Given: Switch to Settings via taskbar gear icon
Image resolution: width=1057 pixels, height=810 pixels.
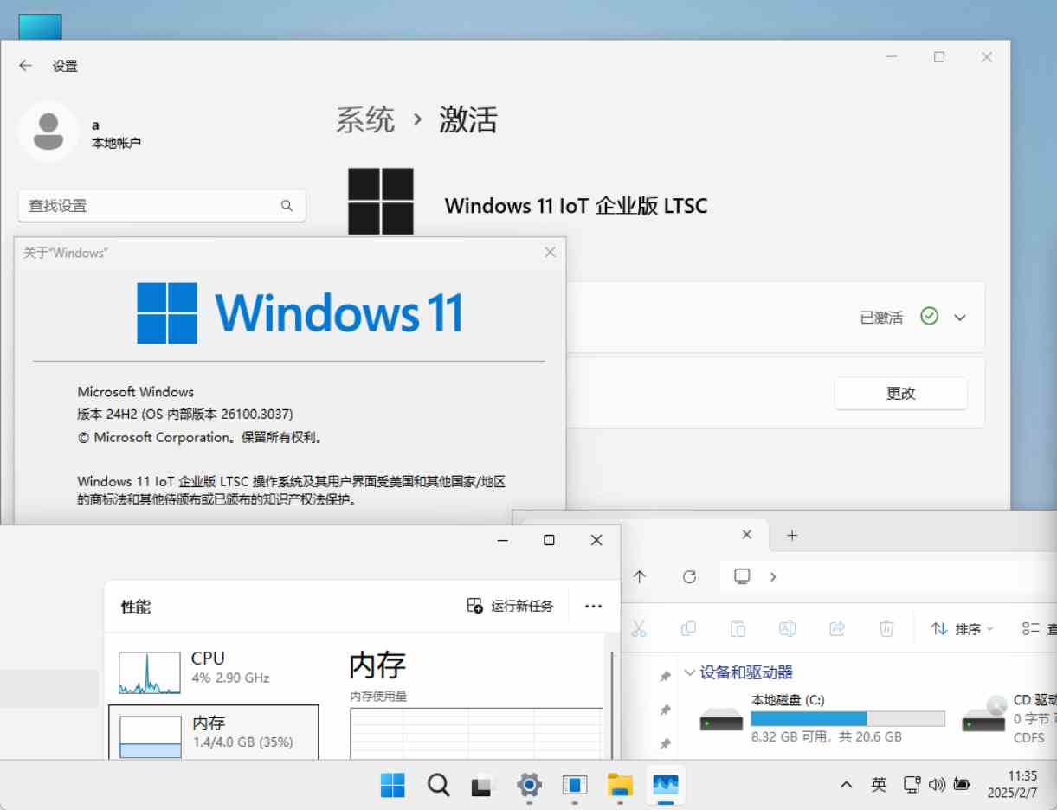Looking at the screenshot, I should click(x=529, y=785).
